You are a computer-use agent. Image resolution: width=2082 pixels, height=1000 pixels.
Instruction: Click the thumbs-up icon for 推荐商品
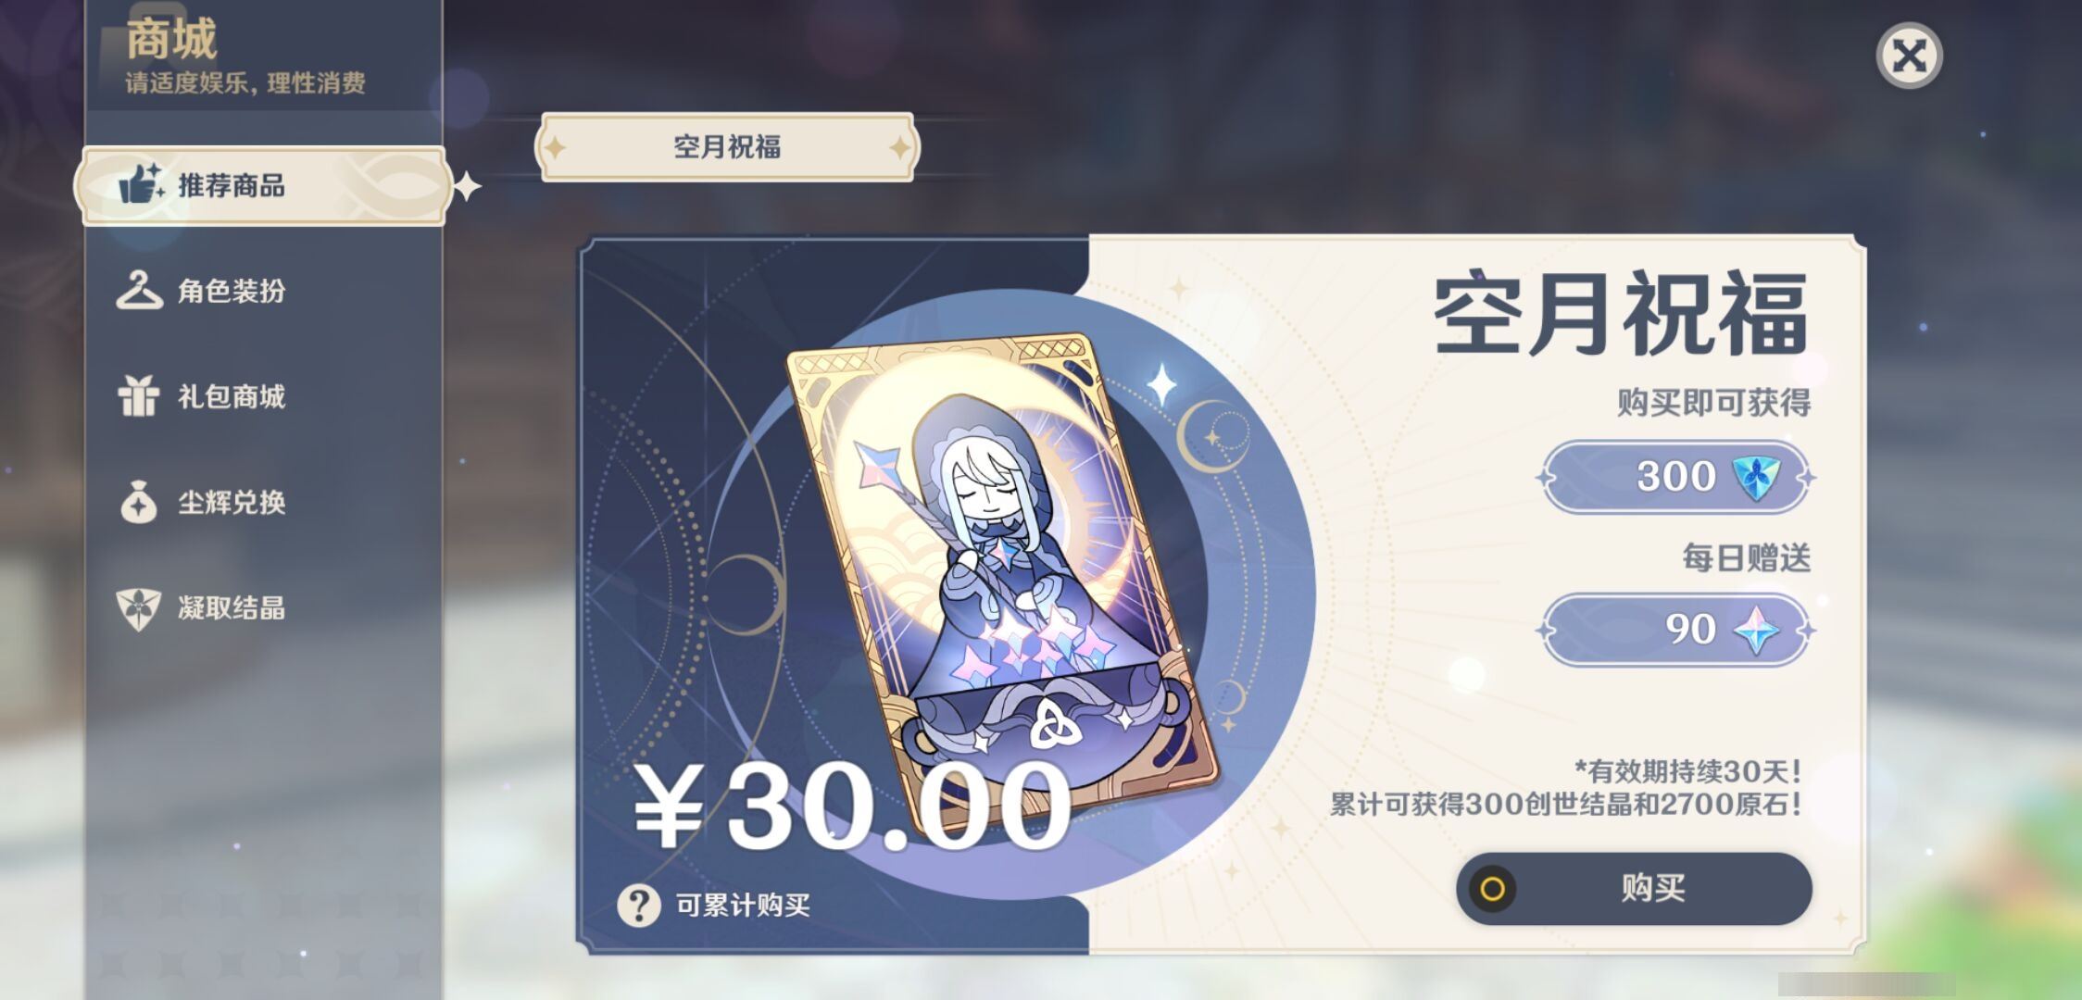point(140,184)
